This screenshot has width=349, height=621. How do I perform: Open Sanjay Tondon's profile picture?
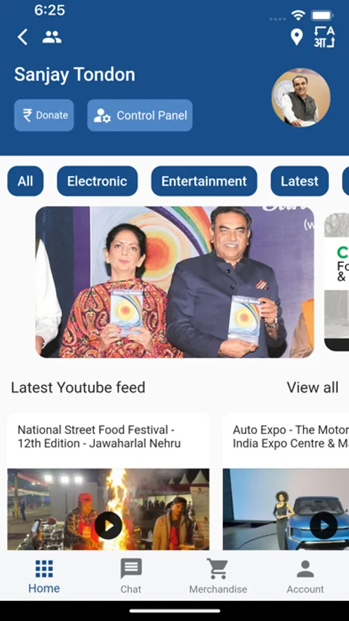point(302,98)
